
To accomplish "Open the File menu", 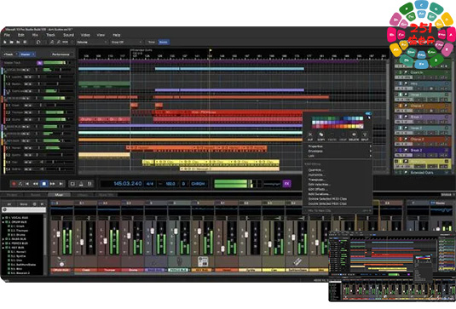I will (7, 35).
